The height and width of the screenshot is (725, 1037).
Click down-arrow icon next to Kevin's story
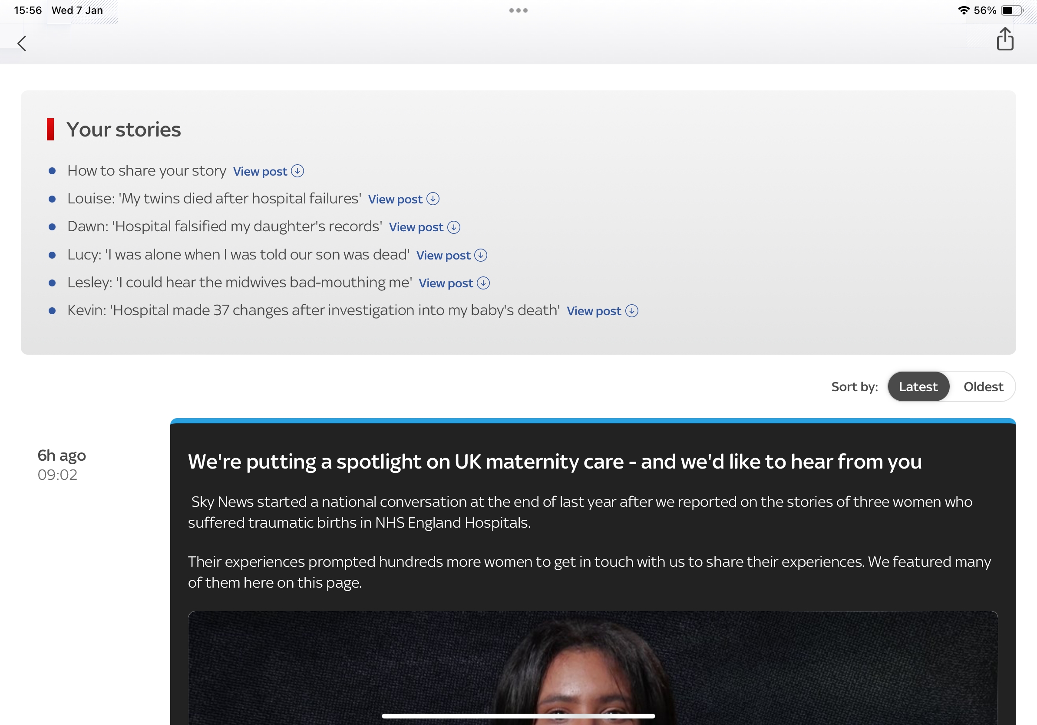(631, 311)
